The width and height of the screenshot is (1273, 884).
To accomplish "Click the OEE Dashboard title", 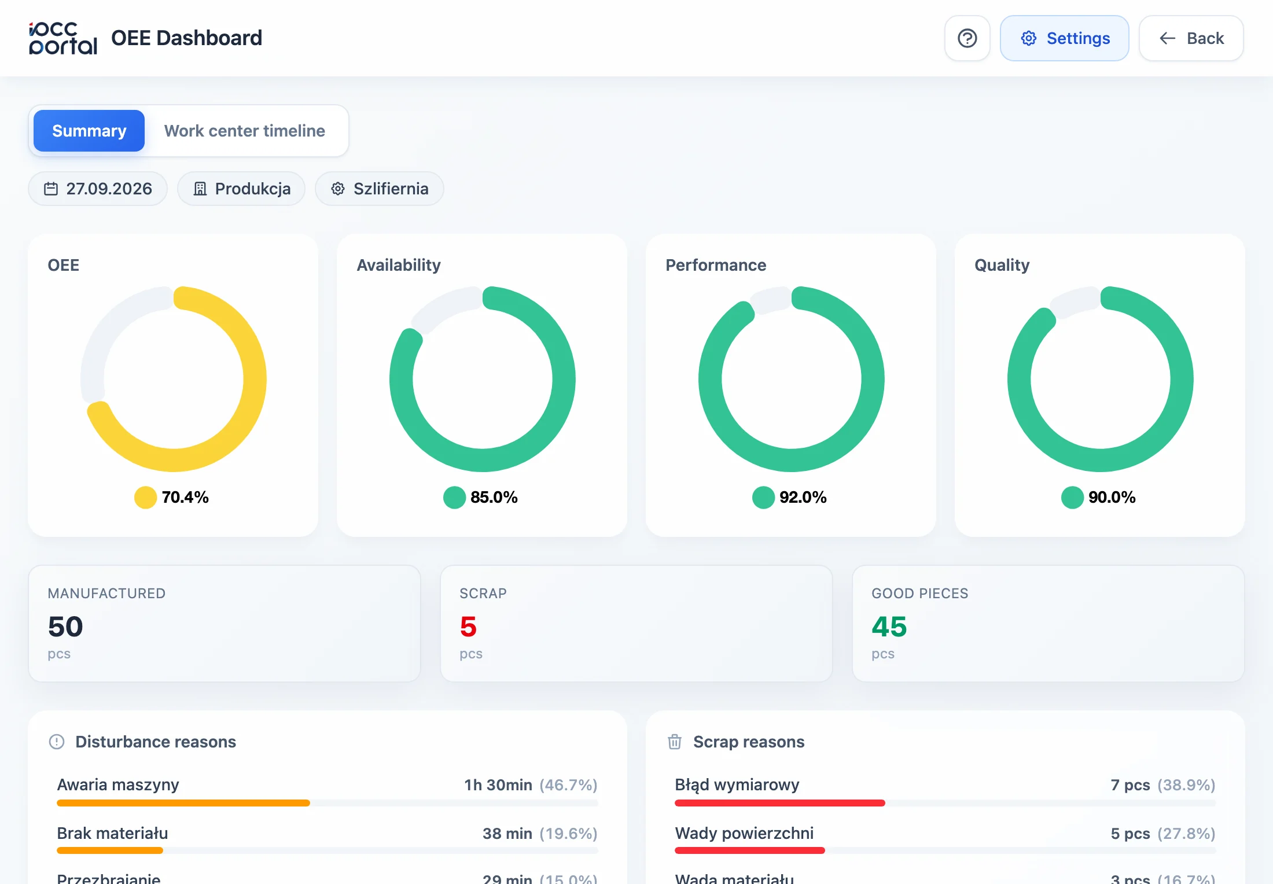I will click(186, 38).
